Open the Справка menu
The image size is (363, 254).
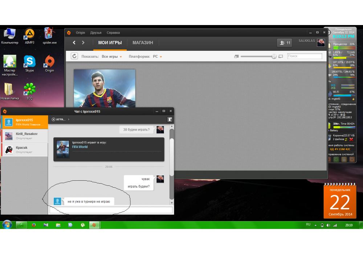[x=113, y=33]
